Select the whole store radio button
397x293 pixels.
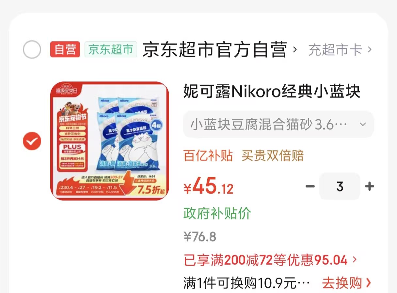(32, 50)
